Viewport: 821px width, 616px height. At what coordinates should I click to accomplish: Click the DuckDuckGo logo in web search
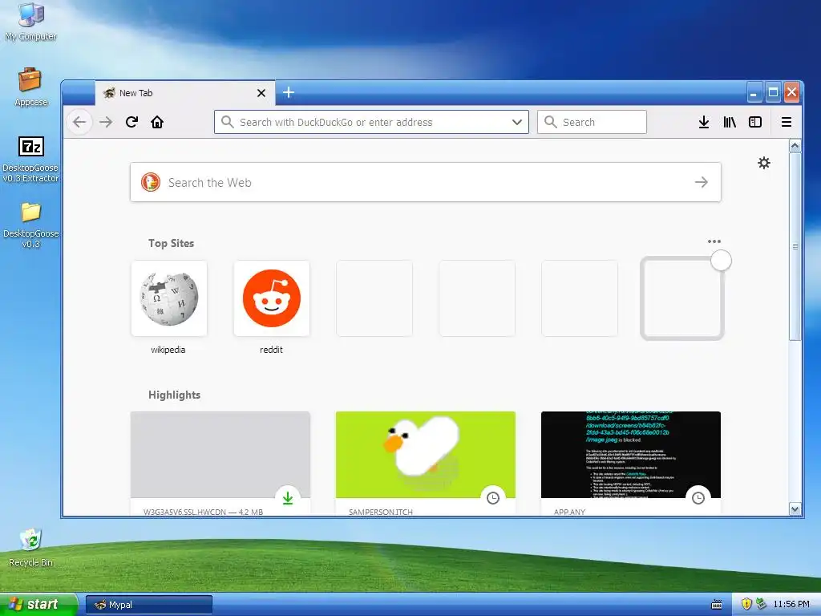pyautogui.click(x=151, y=182)
